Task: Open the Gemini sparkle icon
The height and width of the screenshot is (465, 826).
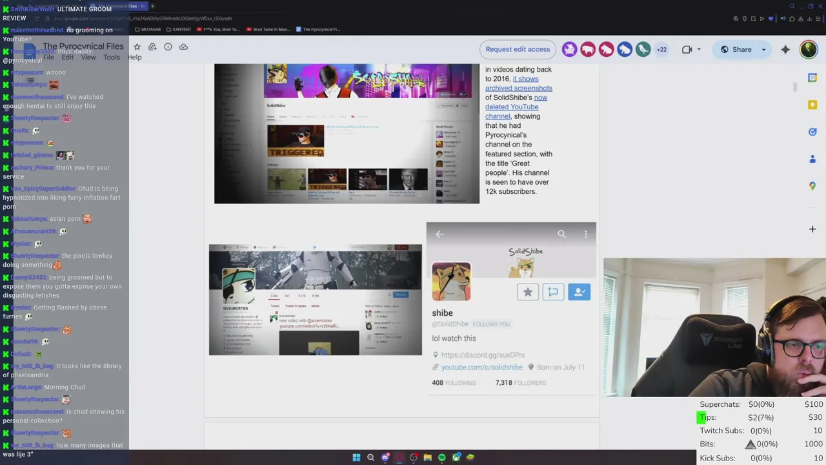Action: [785, 50]
